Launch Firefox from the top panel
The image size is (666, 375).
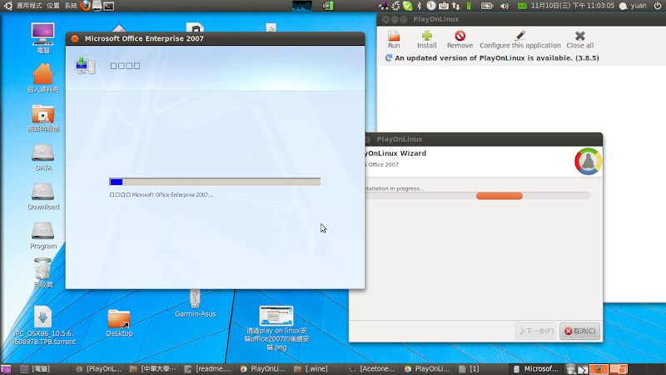(86, 6)
